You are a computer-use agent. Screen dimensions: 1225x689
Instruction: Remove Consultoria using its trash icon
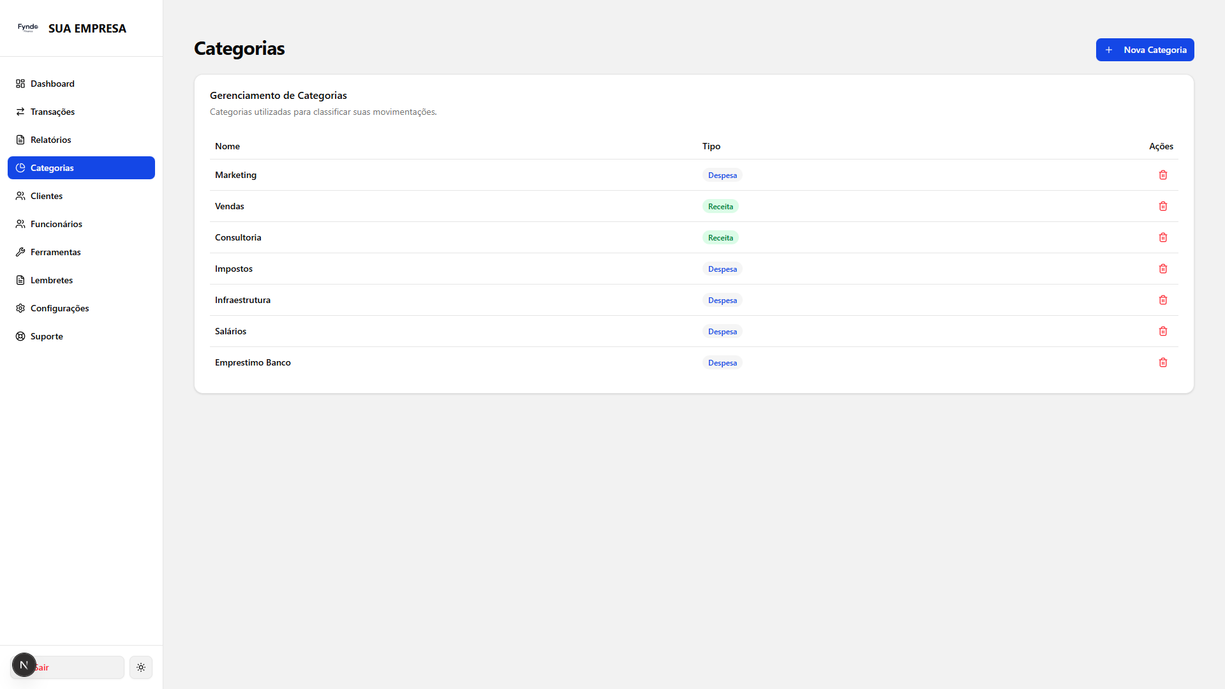coord(1162,237)
